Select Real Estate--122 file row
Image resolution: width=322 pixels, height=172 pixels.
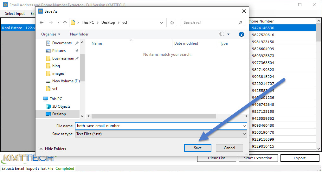pyautogui.click(x=18, y=28)
